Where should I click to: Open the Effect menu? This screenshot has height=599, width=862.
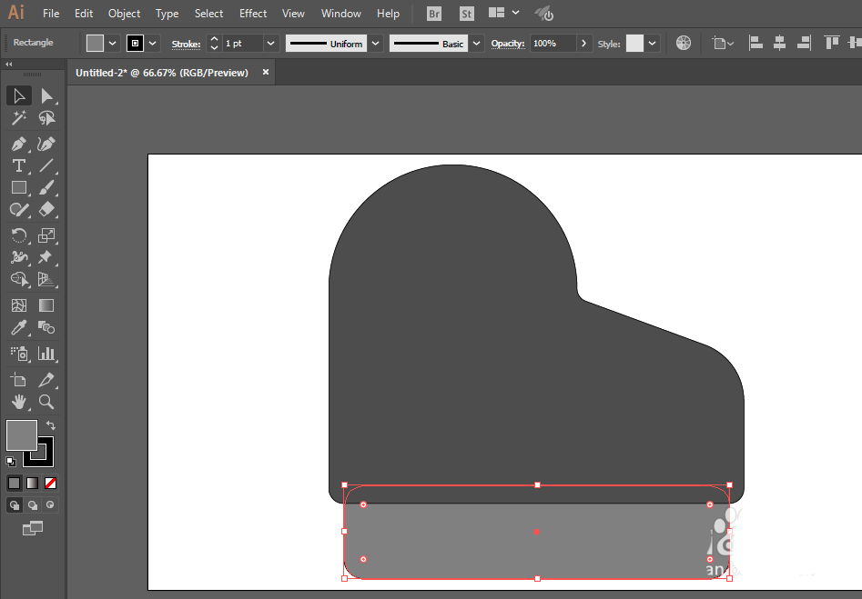coord(253,13)
